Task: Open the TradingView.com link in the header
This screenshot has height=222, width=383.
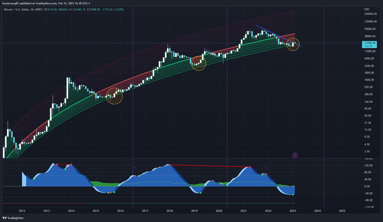Action: point(45,4)
